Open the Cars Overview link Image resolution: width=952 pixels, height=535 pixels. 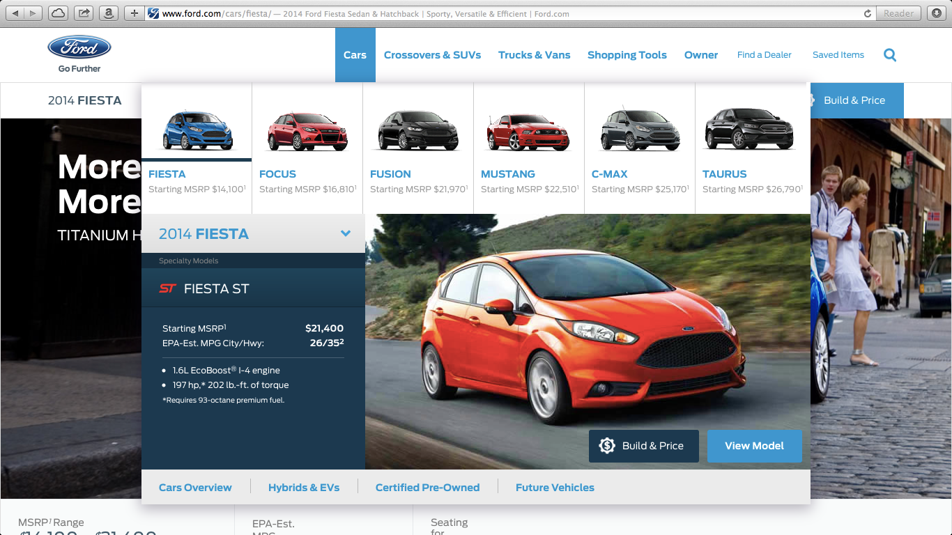coord(195,488)
